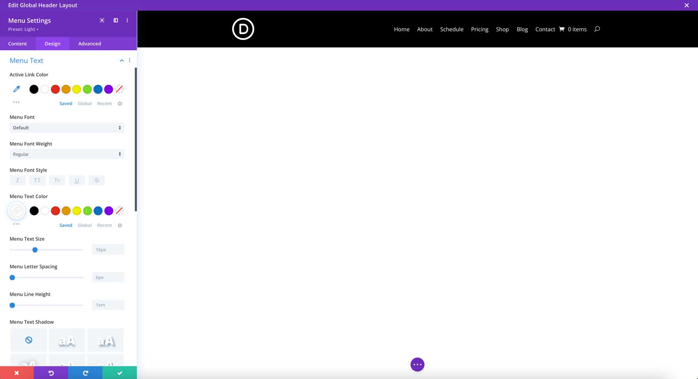Select the red swatch for Menu Text Color
The image size is (698, 379).
[x=55, y=211]
